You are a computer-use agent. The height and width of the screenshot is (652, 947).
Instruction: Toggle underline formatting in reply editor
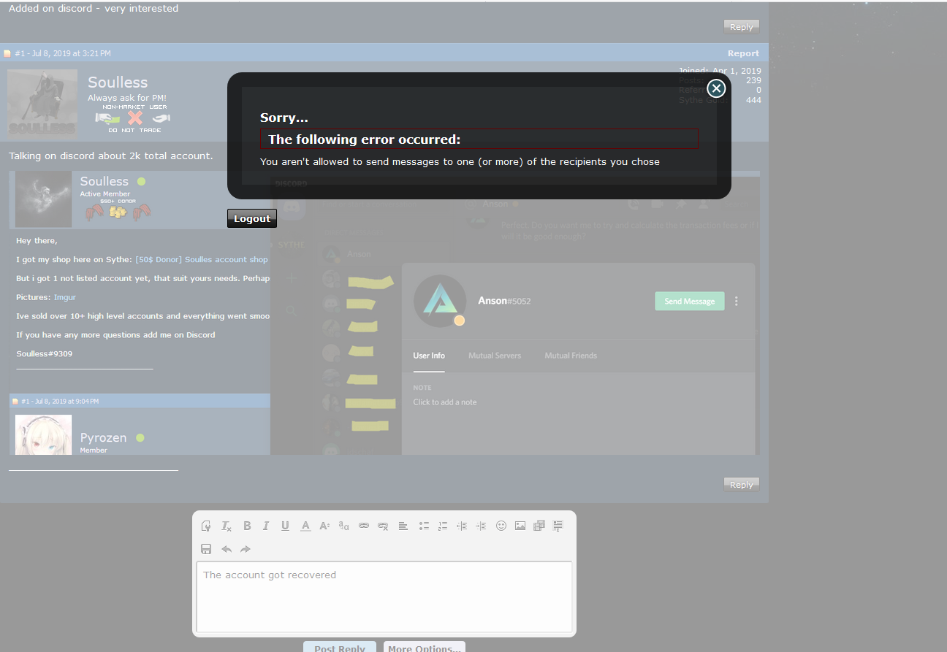click(x=285, y=526)
